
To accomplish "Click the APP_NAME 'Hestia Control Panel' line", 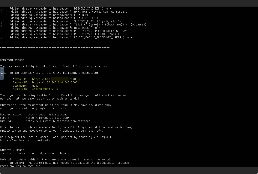I will click(x=64, y=12).
